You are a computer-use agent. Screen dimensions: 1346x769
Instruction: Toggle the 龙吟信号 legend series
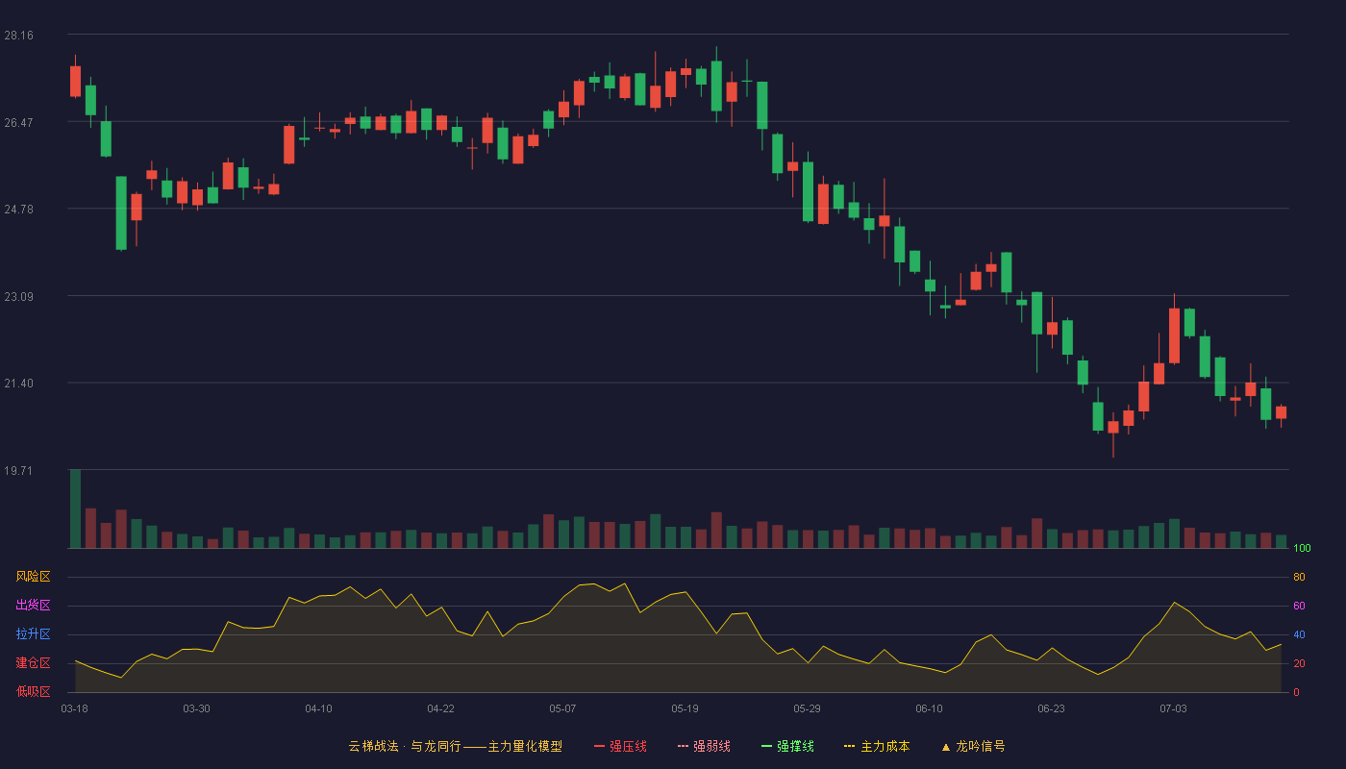tap(972, 746)
